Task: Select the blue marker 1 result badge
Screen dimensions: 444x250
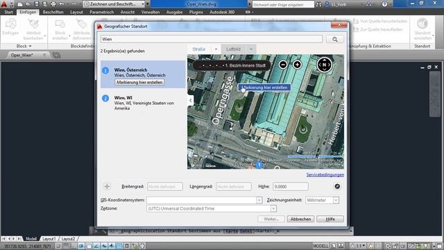Action: (x=105, y=70)
